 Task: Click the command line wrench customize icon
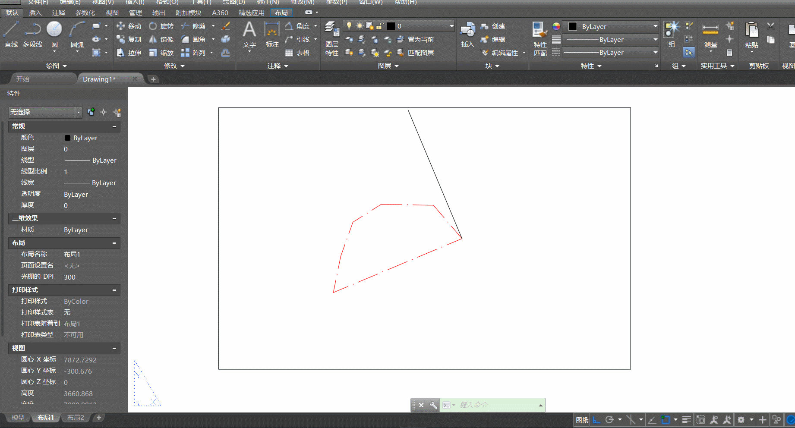click(x=433, y=405)
